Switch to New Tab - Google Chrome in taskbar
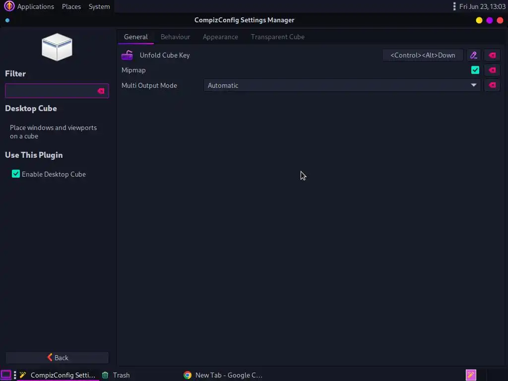 [223, 375]
